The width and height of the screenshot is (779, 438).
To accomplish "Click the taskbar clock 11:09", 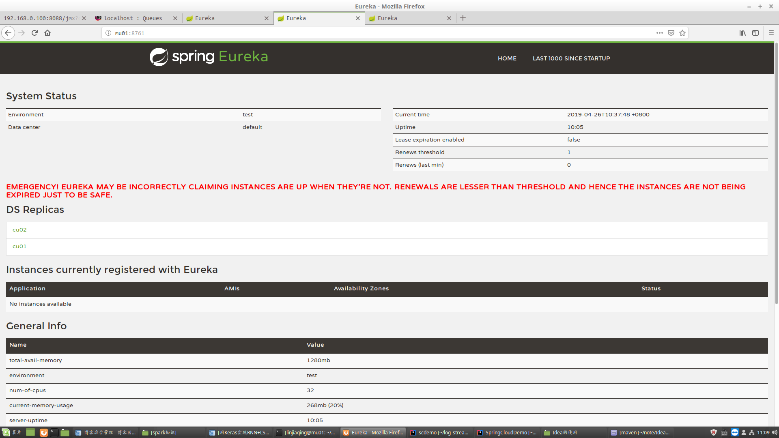I will click(763, 432).
